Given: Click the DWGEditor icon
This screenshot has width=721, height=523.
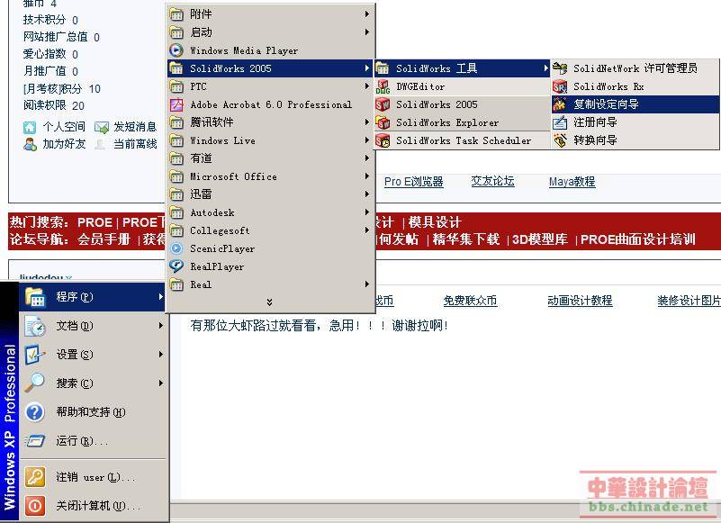Looking at the screenshot, I should (383, 86).
